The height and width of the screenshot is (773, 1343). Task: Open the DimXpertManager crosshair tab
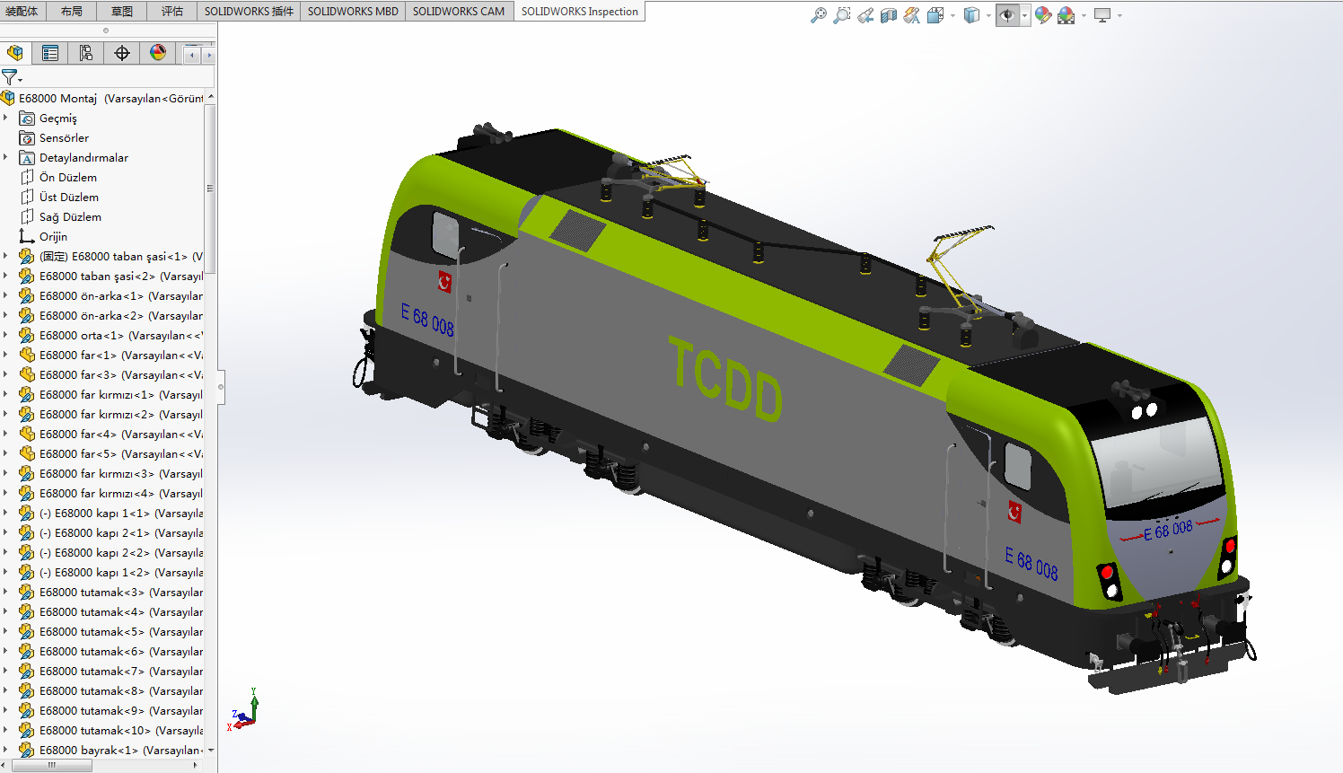(122, 53)
